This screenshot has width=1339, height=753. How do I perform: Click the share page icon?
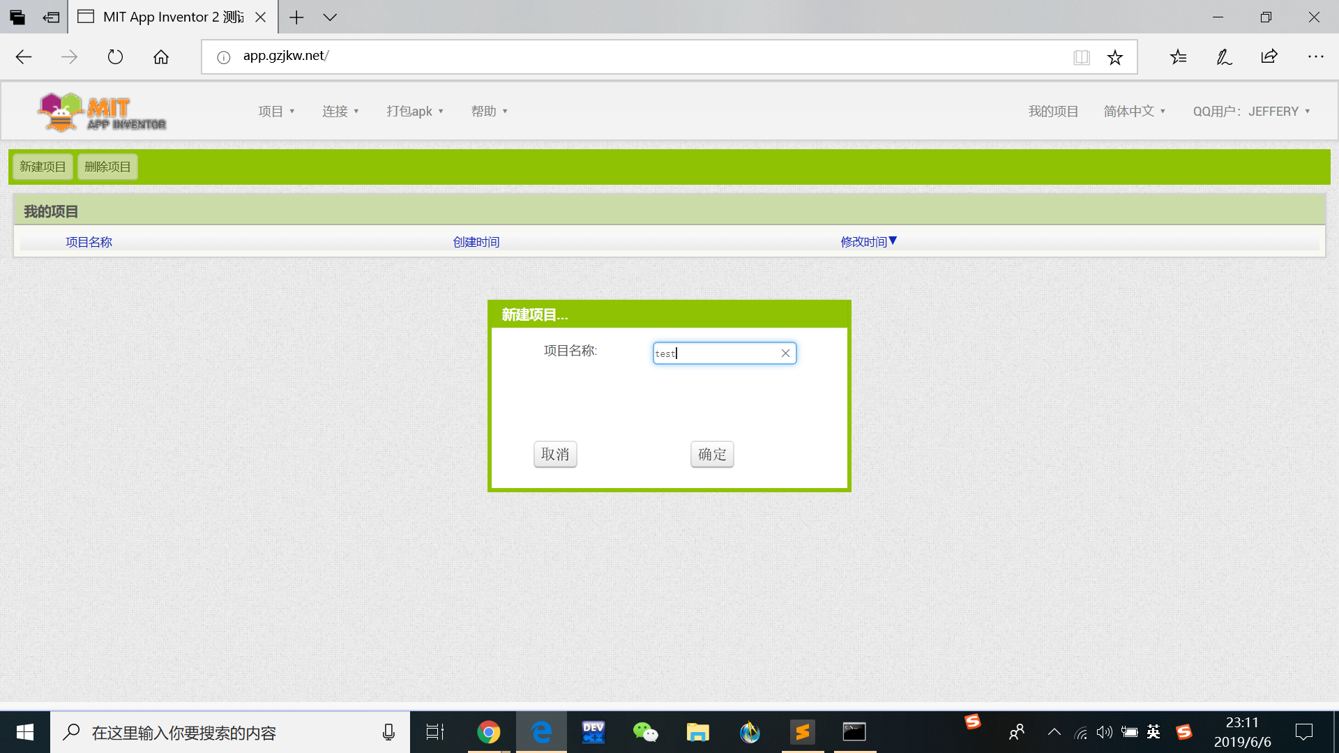1269,56
